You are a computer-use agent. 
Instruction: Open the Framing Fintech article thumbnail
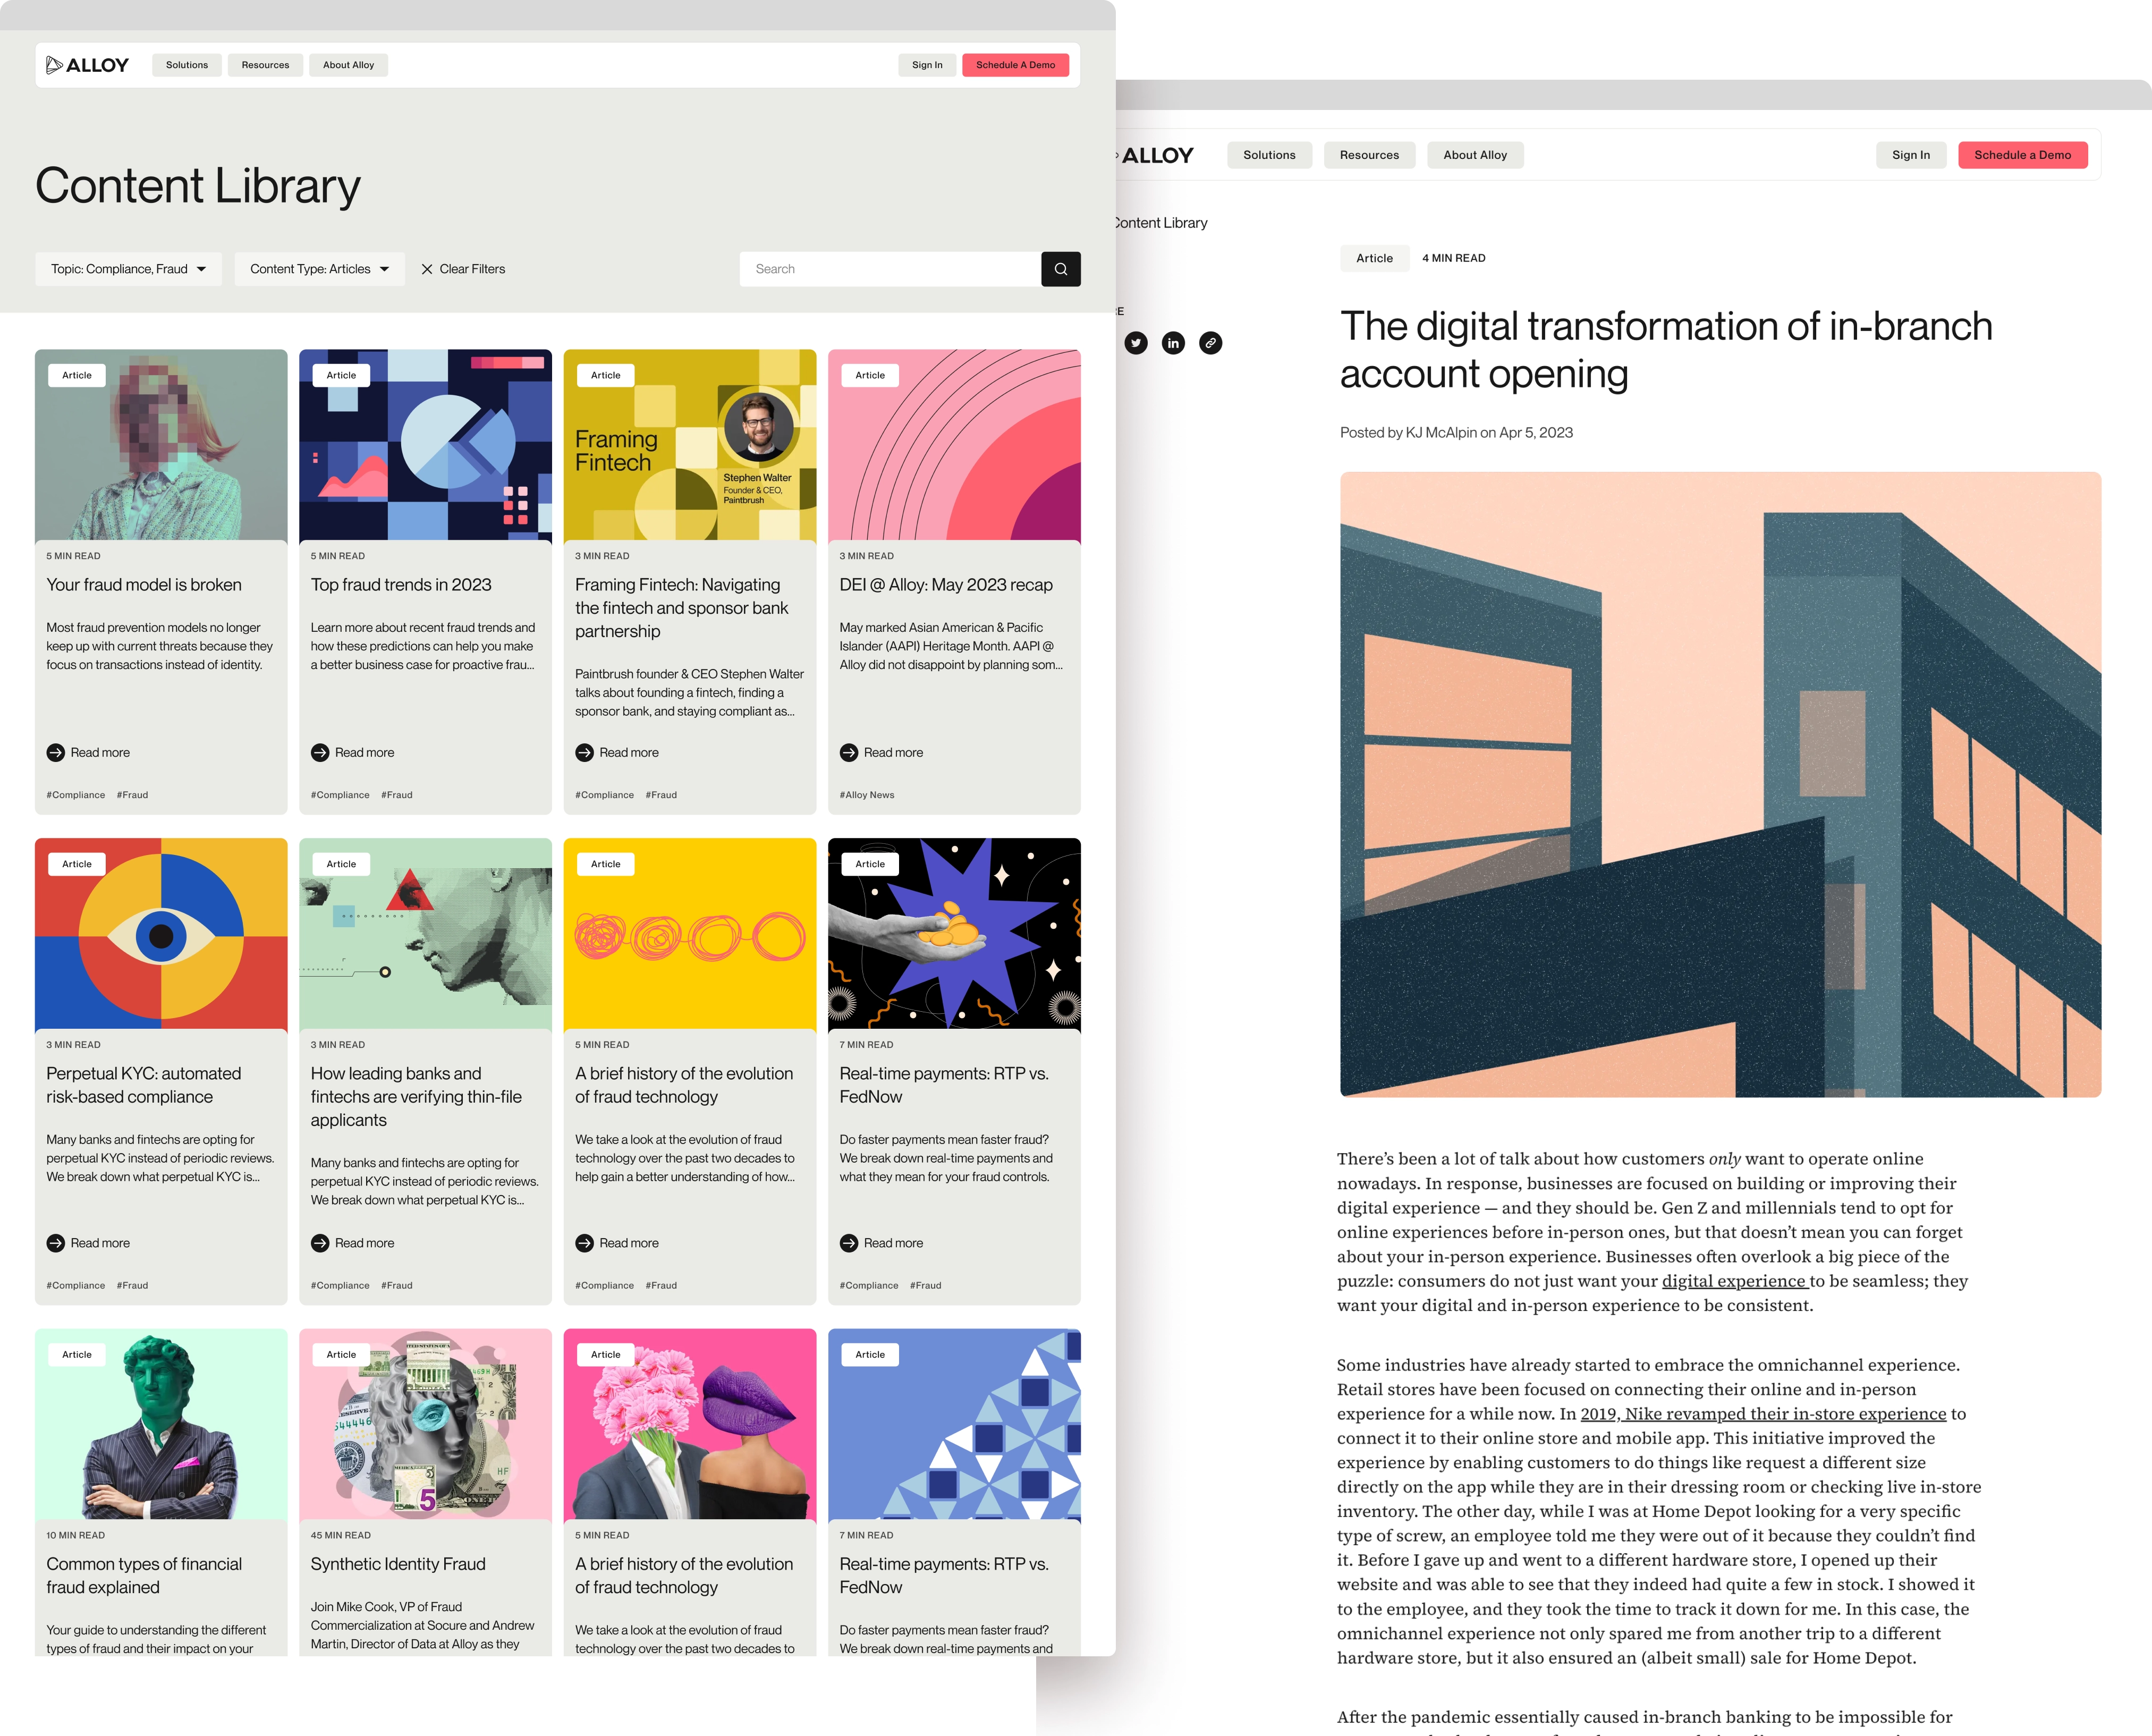point(689,445)
